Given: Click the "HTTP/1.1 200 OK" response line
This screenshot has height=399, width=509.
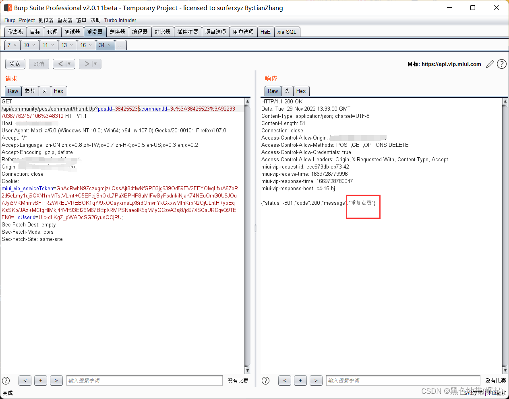Looking at the screenshot, I should click(282, 101).
